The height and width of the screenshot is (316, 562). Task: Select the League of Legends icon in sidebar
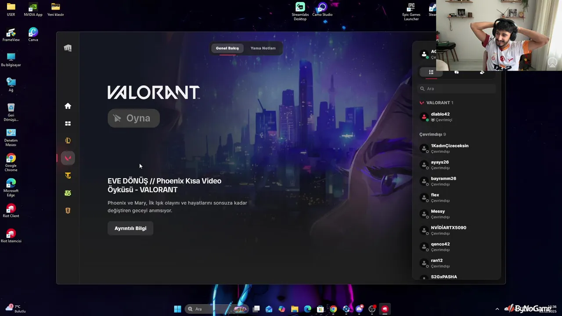point(68,141)
